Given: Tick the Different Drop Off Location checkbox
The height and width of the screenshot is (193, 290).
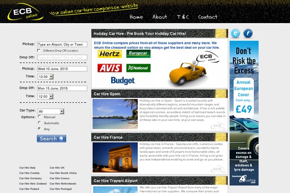Looking at the screenshot, I should [39, 50].
